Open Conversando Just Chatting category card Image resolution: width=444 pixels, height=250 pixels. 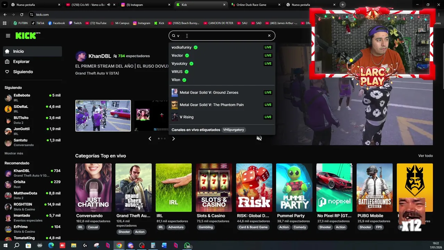click(x=93, y=187)
